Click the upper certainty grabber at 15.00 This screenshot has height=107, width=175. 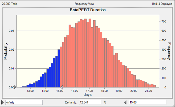[x=62, y=87]
